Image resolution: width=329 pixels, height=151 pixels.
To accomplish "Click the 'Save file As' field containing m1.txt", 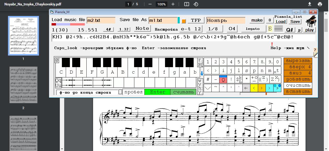I will [163, 20].
